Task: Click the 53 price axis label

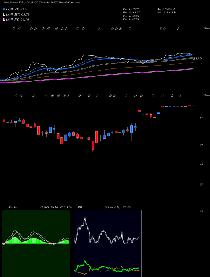Action: (201, 212)
